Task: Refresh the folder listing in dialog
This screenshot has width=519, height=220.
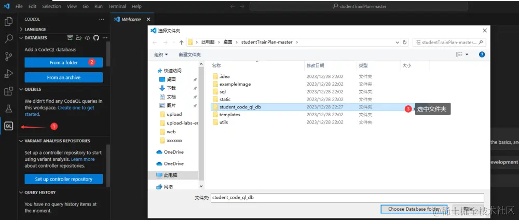Action: (x=404, y=43)
